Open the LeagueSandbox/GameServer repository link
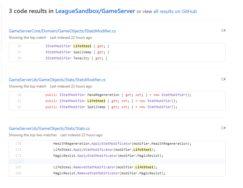This screenshot has height=188, width=243. 95,11
